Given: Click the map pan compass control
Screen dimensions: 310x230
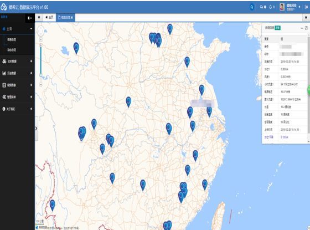Looking at the screenshot, I should click(41, 31).
